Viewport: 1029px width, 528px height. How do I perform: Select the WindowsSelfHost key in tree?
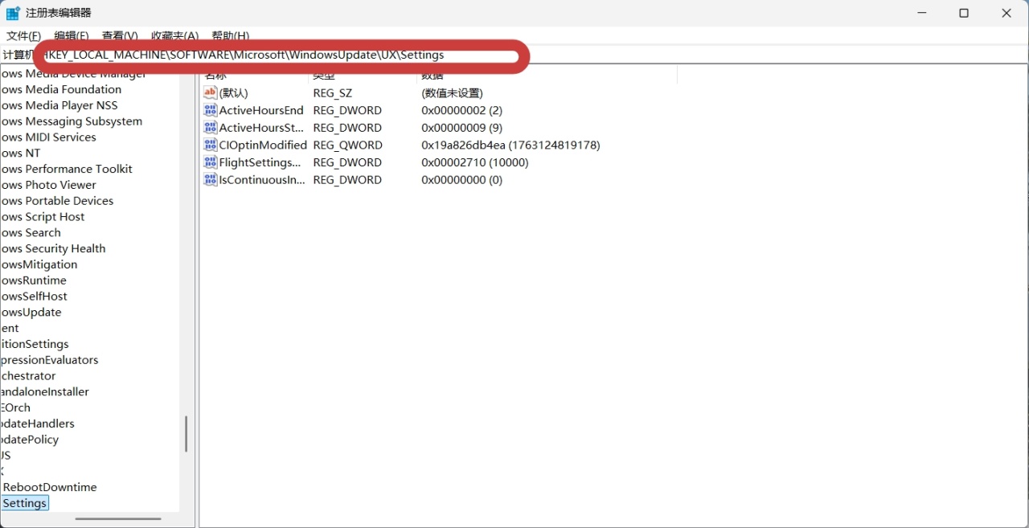pos(34,297)
